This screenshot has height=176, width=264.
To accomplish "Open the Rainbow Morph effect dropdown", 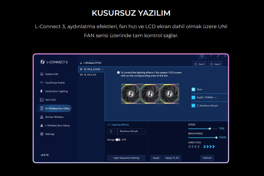I will tap(131, 131).
